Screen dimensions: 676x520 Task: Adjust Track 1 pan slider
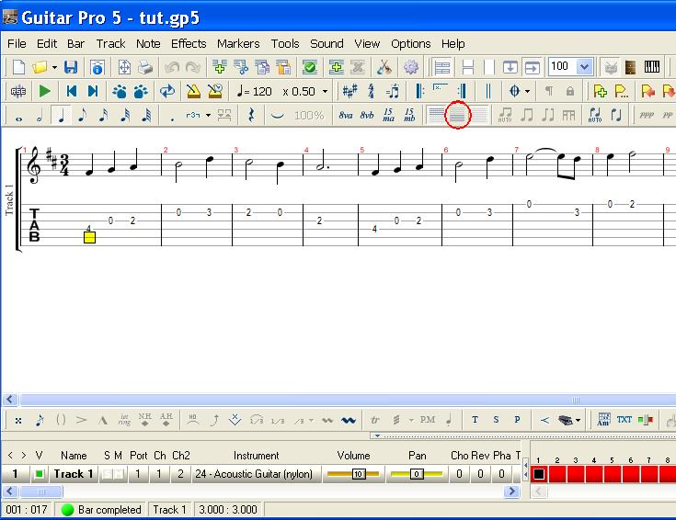pyautogui.click(x=417, y=474)
